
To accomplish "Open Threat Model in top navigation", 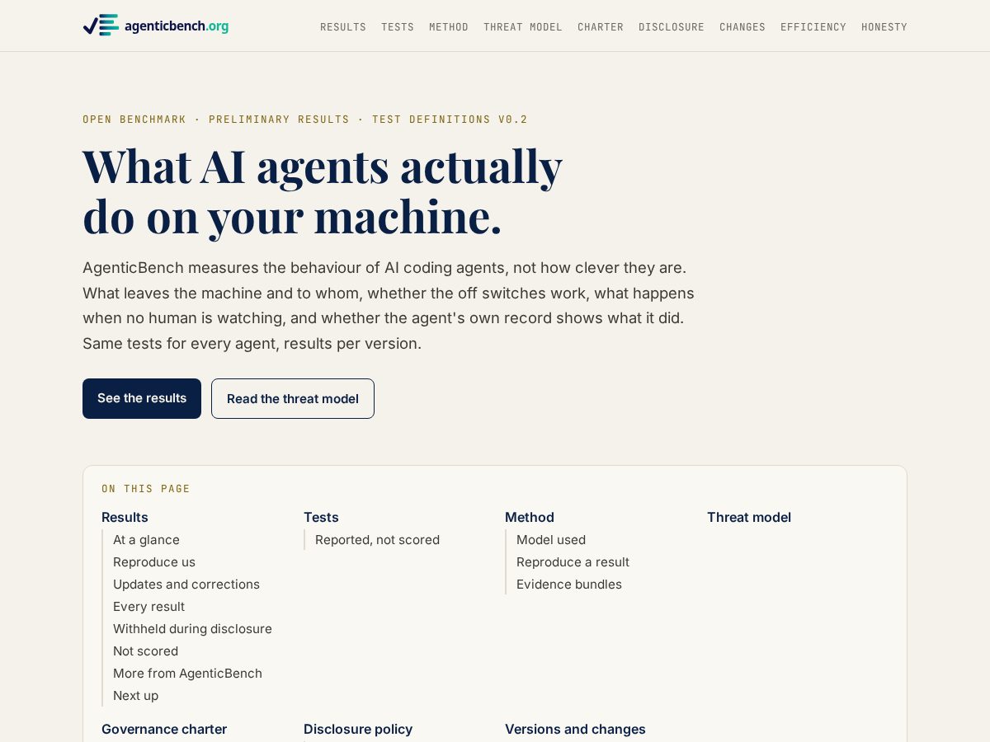I will point(523,27).
